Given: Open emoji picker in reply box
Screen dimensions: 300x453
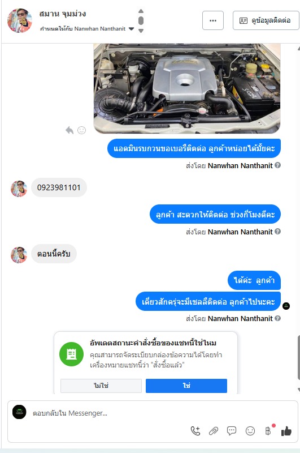Looking at the screenshot, I should (250, 431).
